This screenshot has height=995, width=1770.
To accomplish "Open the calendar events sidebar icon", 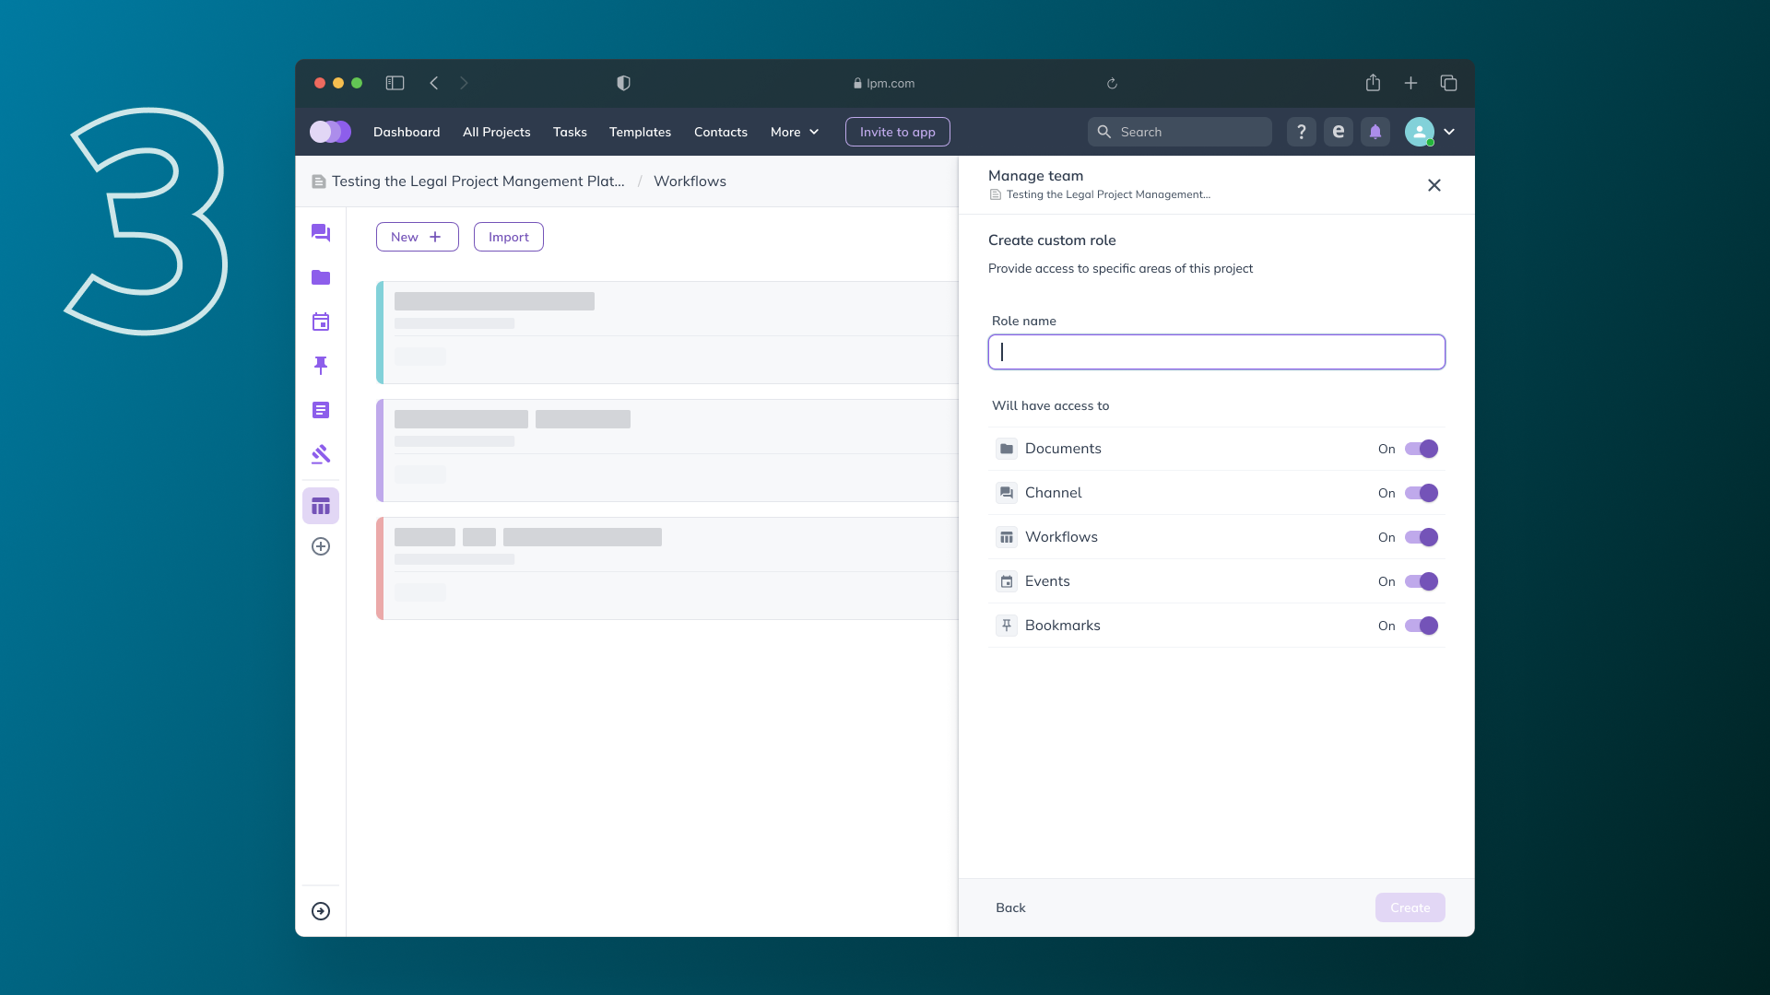I will [321, 322].
